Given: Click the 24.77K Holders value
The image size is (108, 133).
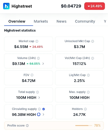Looking at the screenshot, I should [79, 115].
